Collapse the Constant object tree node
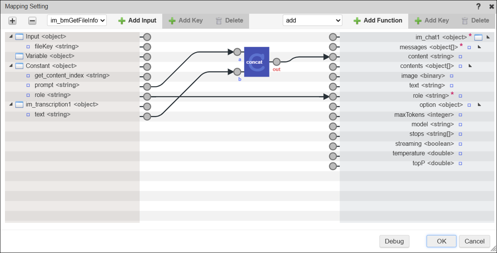Image resolution: width=497 pixels, height=253 pixels. (11, 66)
